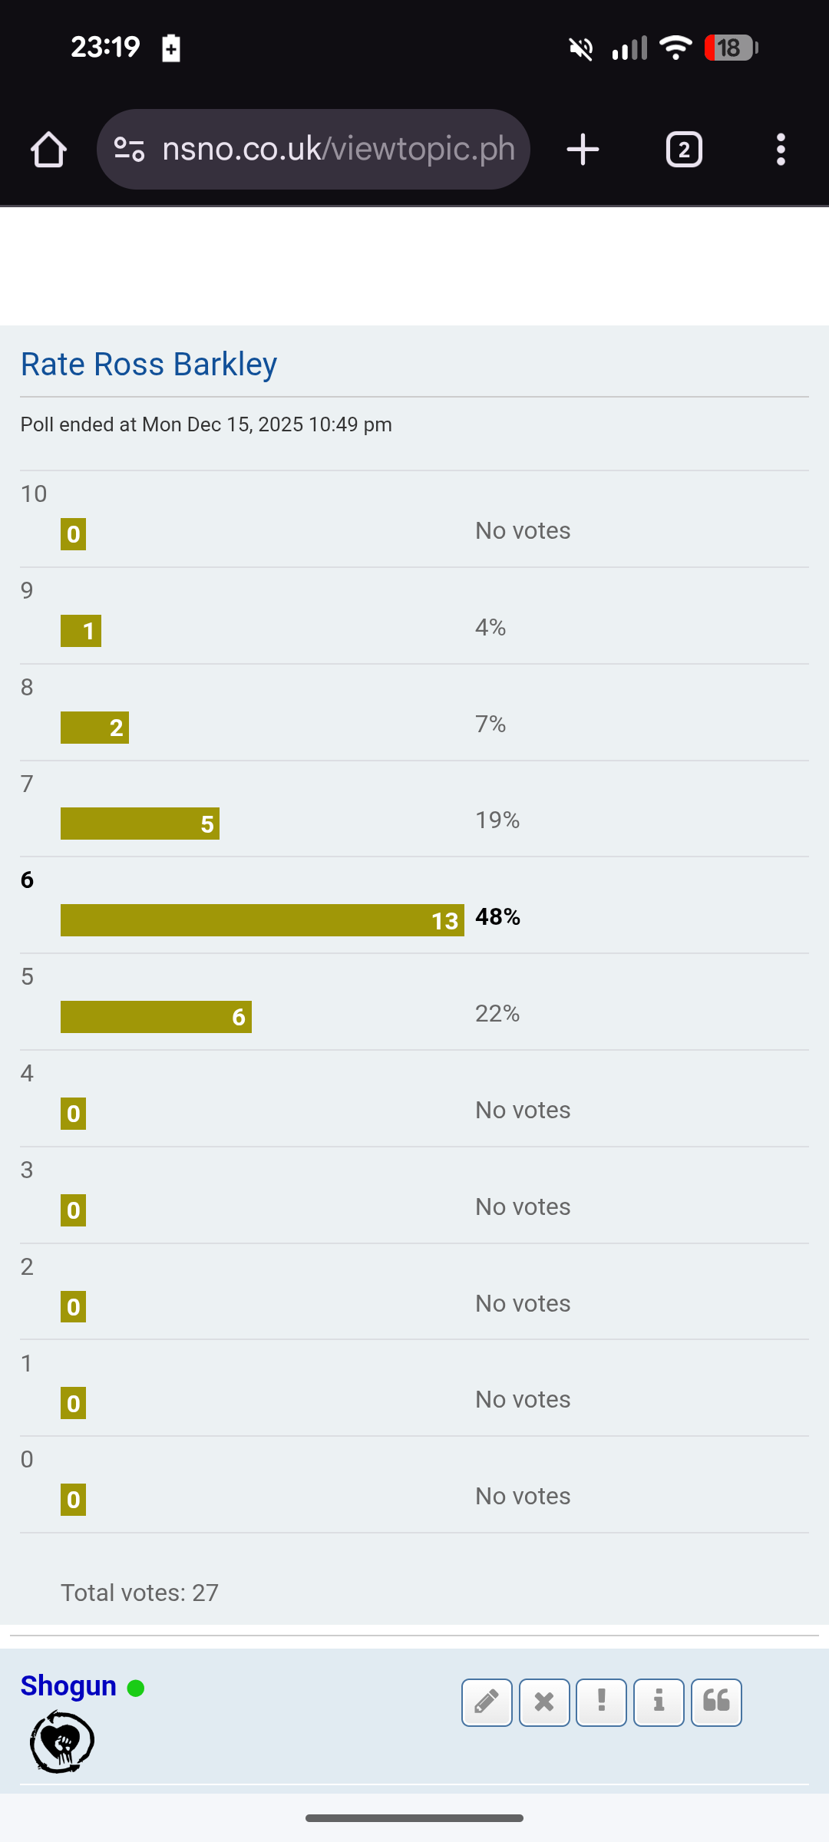
Task: Open the tab switcher showing 2 tabs
Action: (684, 150)
